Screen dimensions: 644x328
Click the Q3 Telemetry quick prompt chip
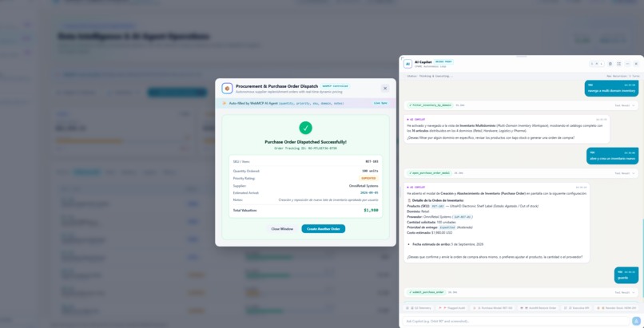[419, 308]
